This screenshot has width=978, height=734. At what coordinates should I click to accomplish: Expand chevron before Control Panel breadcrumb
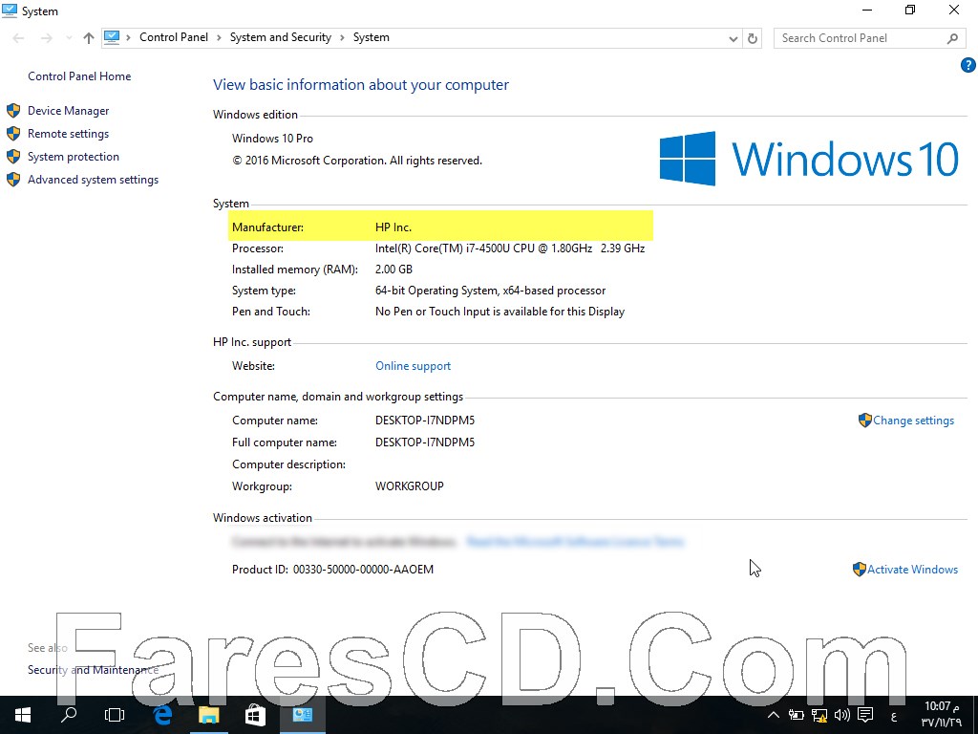click(129, 38)
